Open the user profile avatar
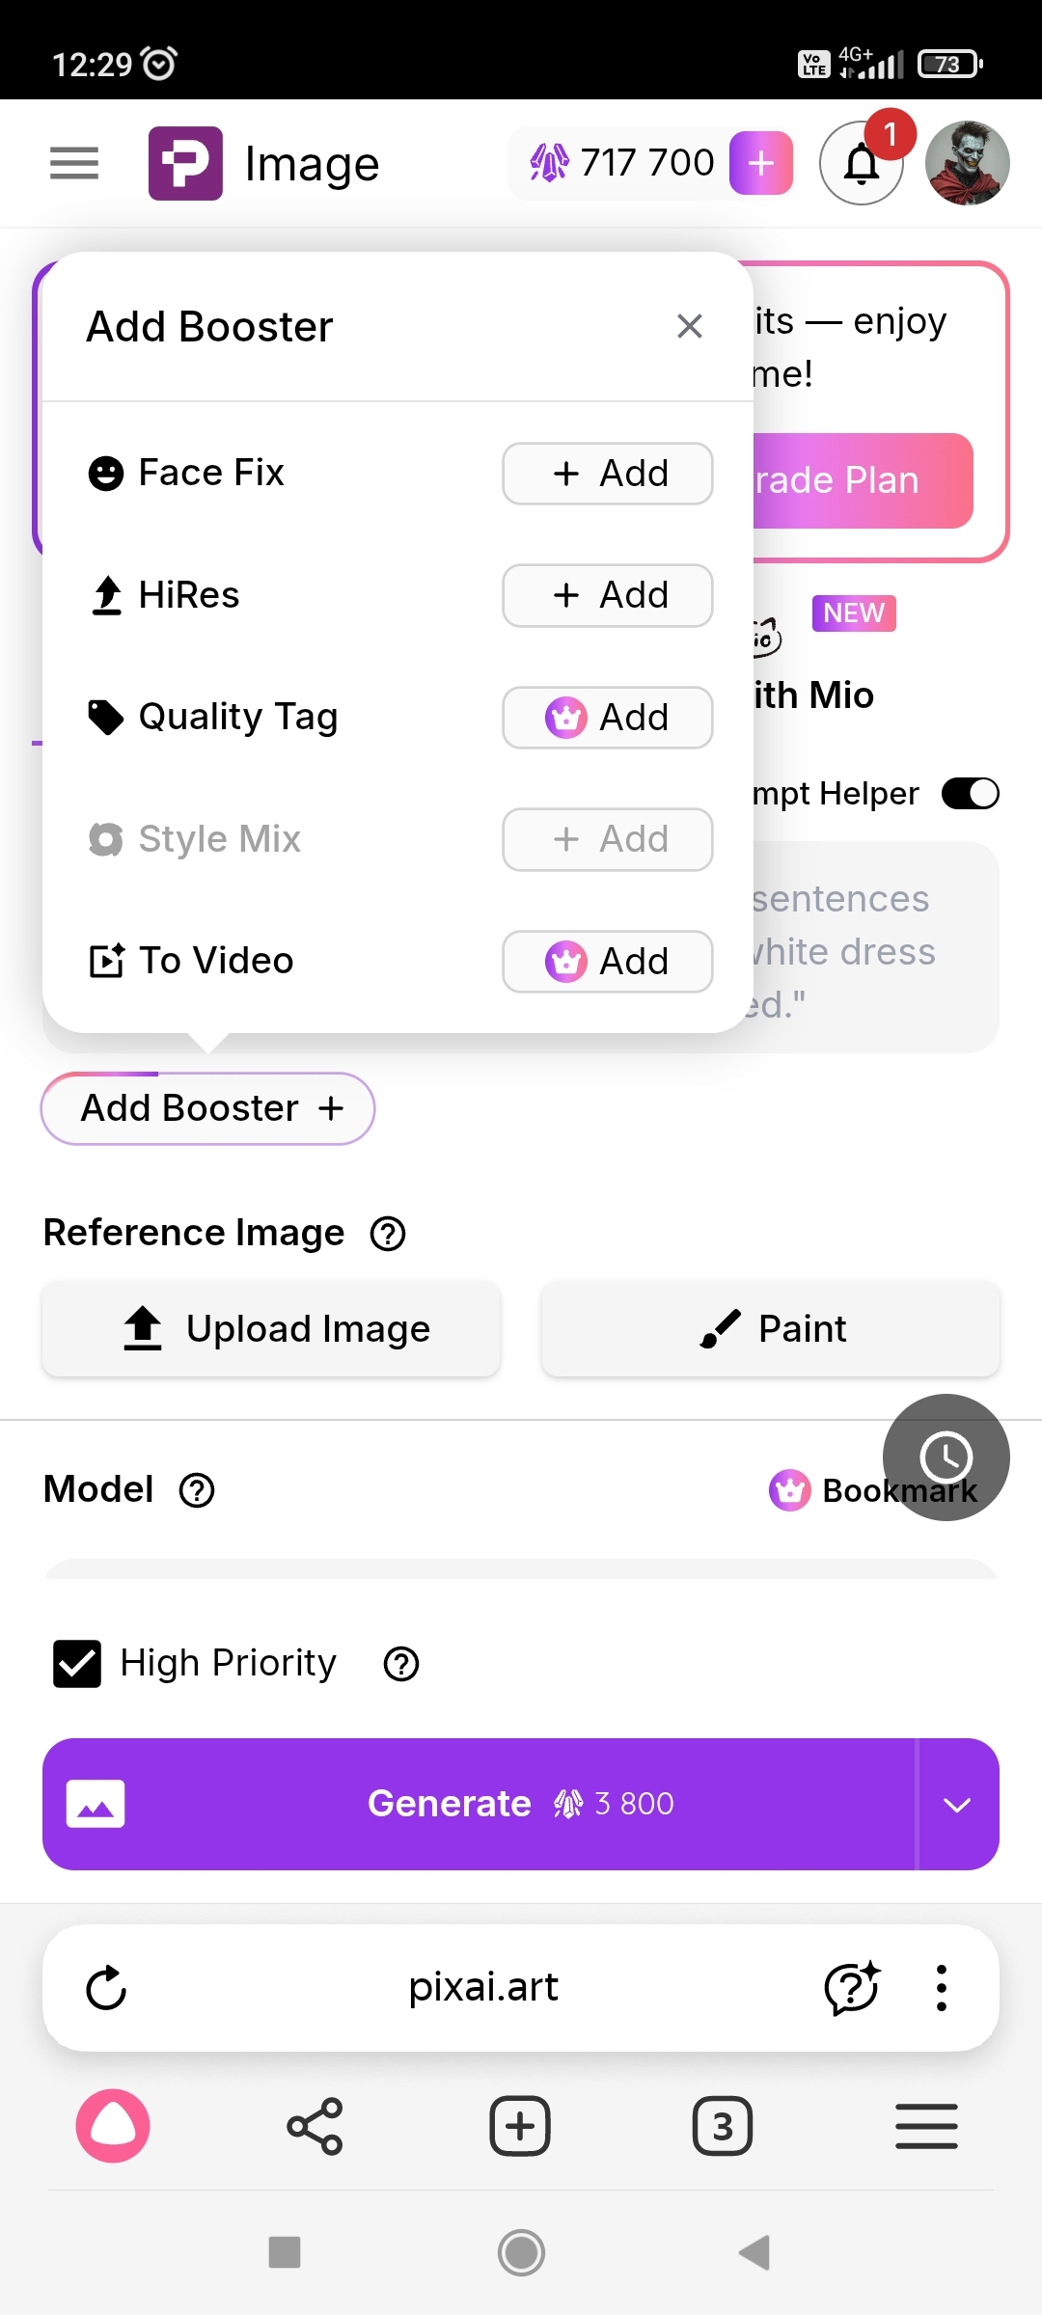 (x=967, y=163)
